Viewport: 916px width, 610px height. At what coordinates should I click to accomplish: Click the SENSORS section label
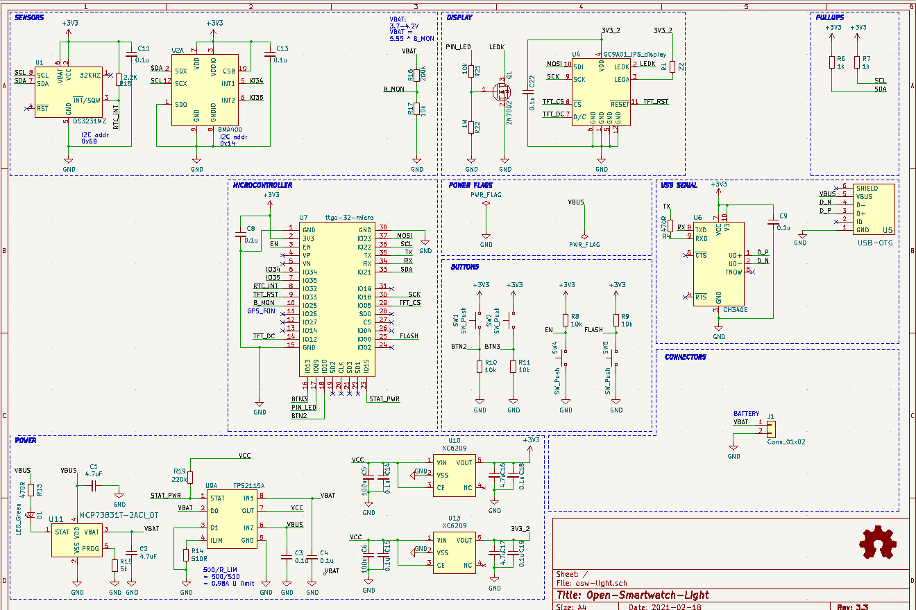coord(29,17)
